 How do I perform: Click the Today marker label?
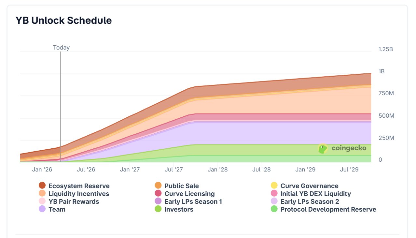pyautogui.click(x=61, y=48)
